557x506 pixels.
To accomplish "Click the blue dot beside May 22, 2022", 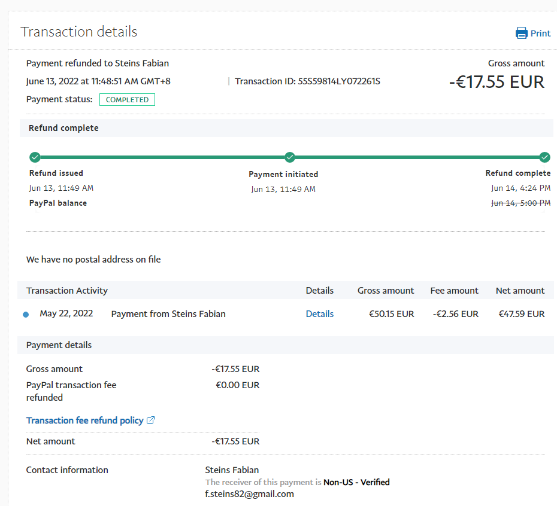I will tap(26, 315).
